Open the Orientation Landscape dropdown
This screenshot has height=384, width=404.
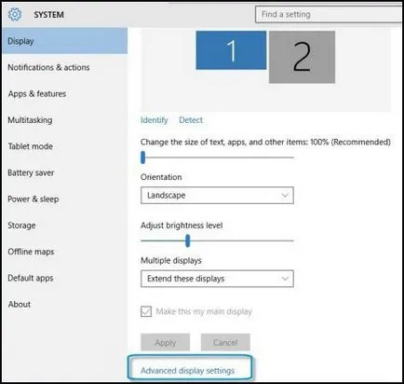(217, 195)
